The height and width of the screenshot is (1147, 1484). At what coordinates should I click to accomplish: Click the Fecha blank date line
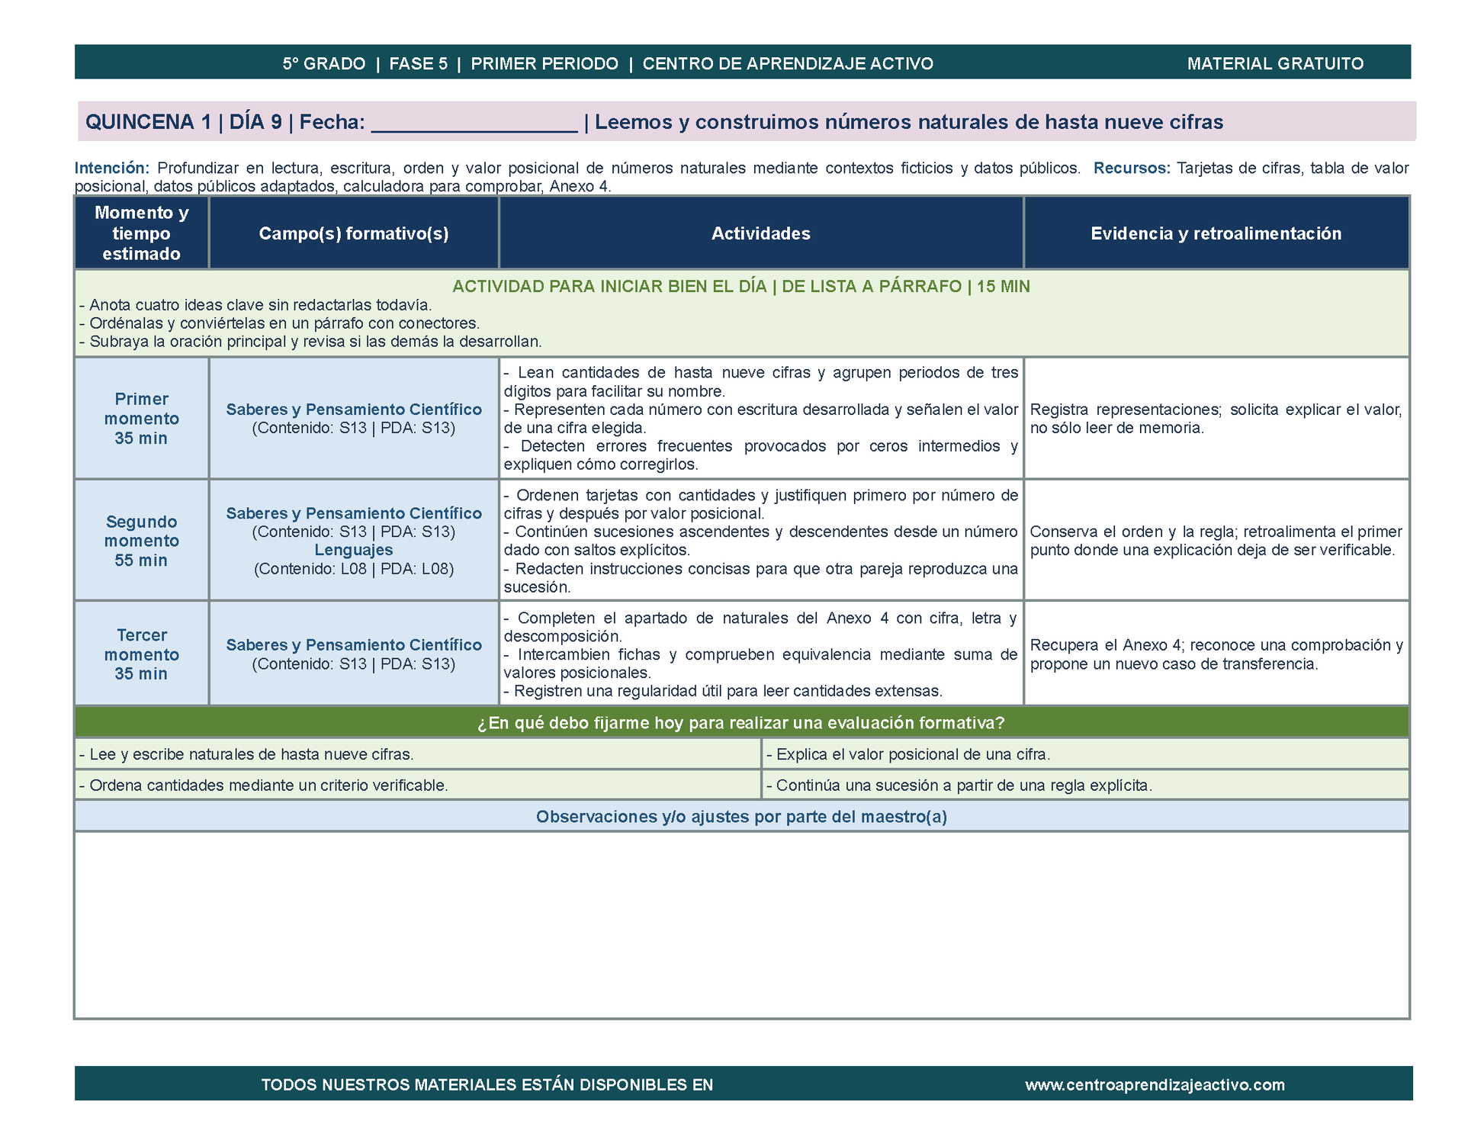click(x=474, y=123)
